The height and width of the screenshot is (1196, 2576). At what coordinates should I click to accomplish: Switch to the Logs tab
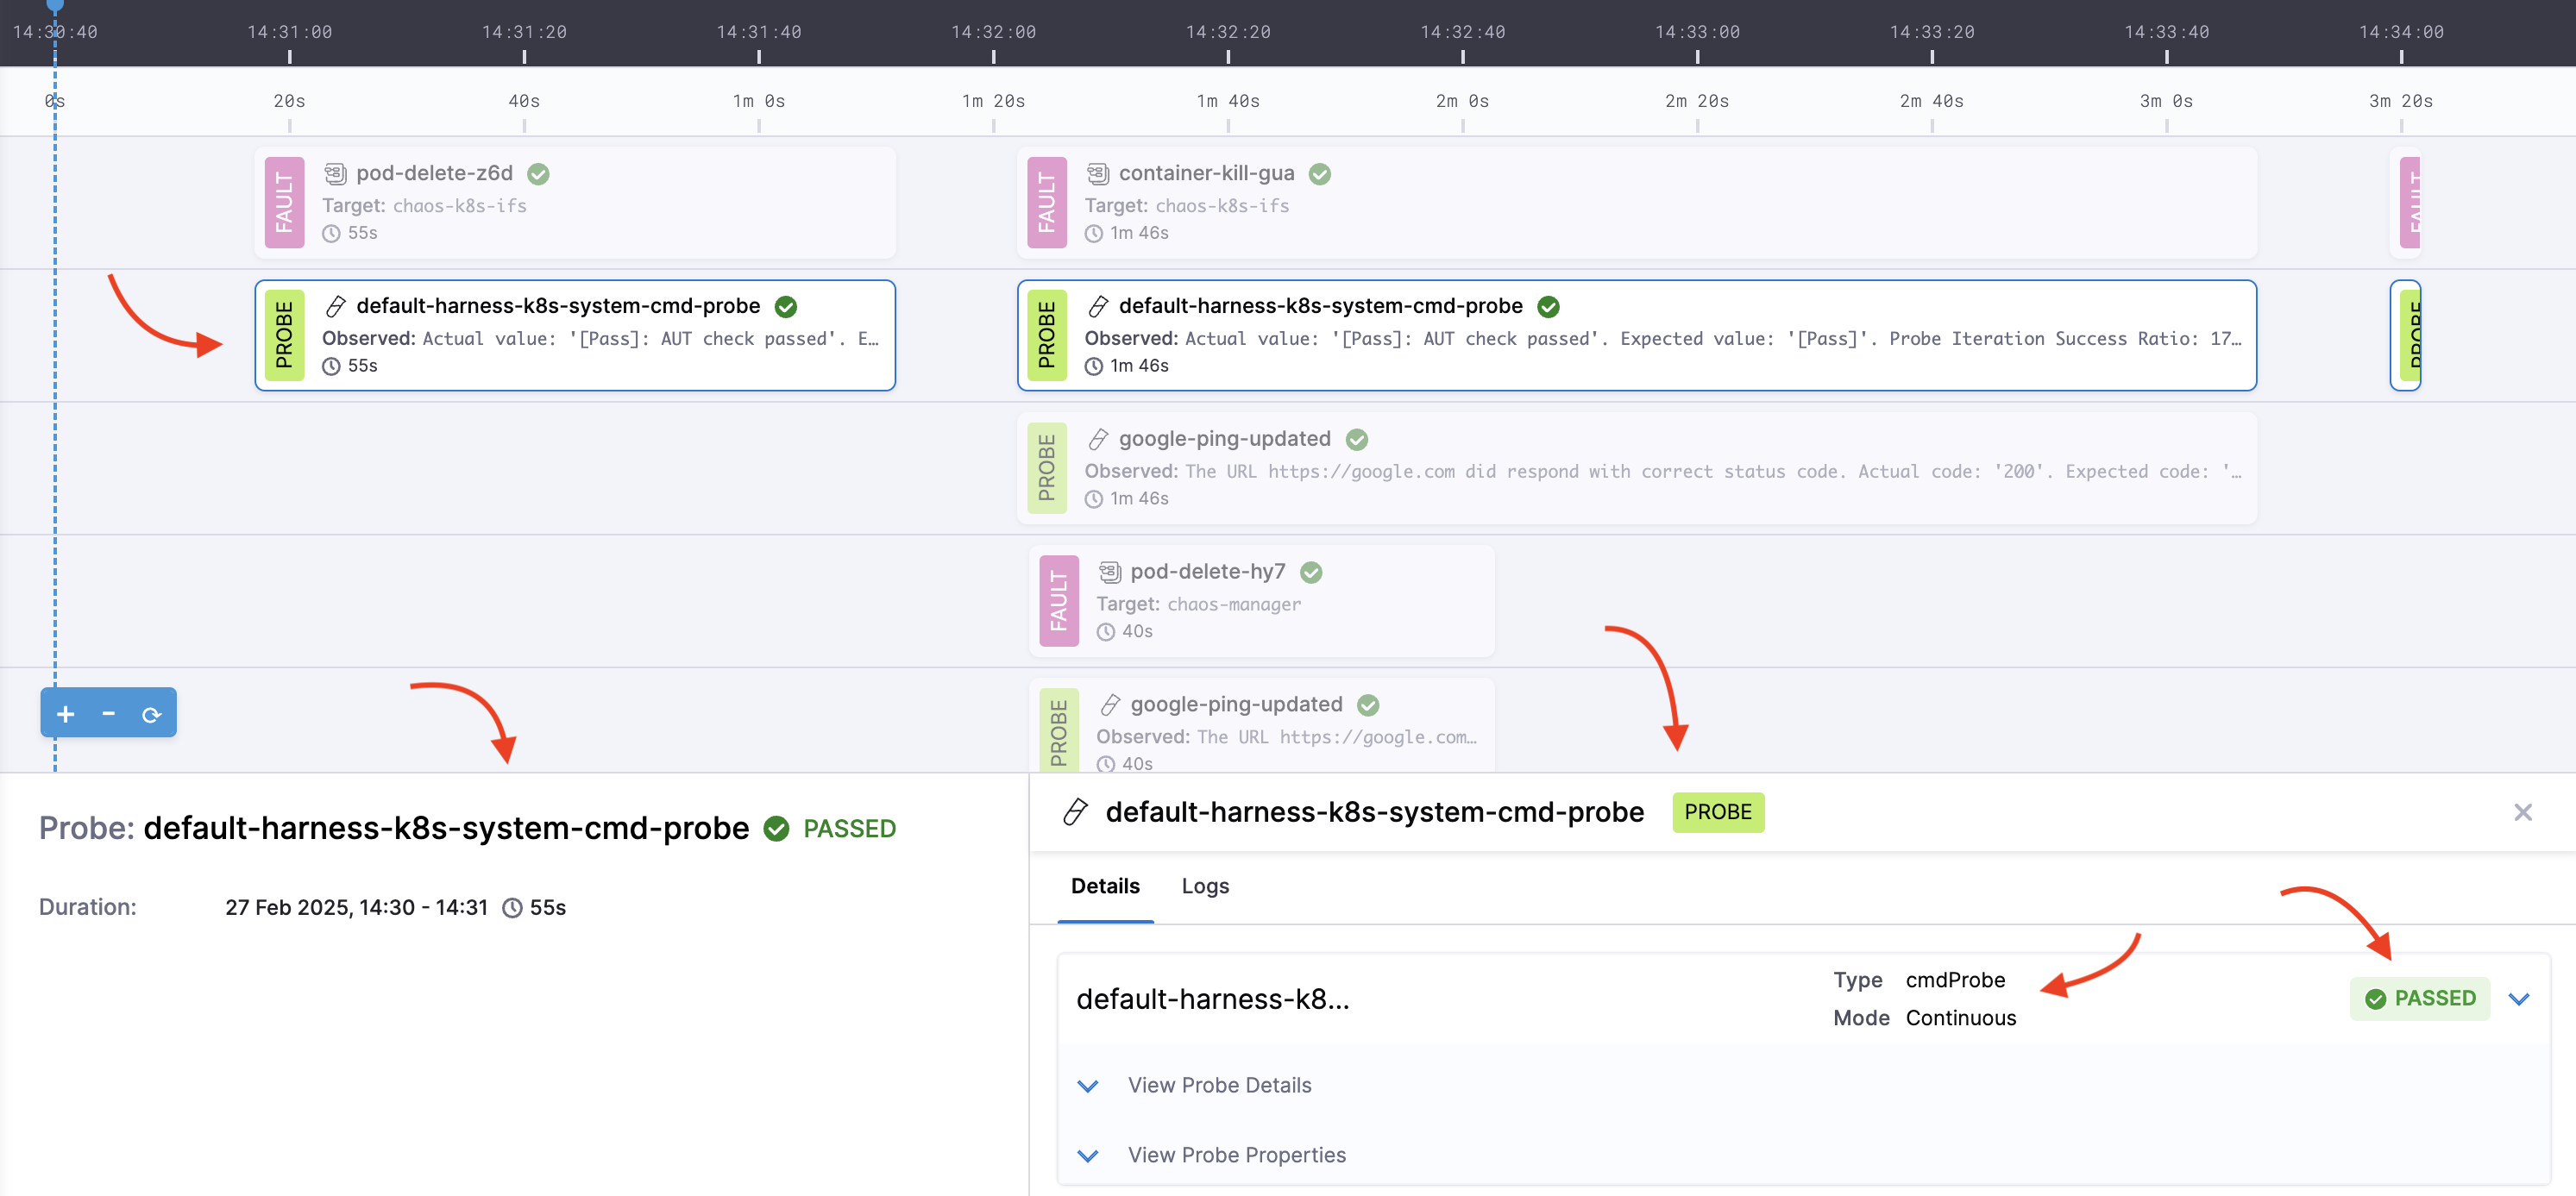click(1204, 886)
